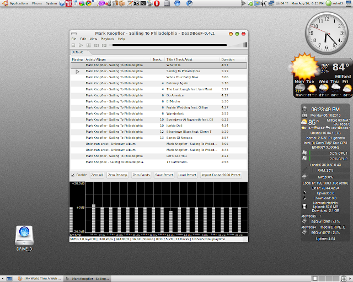
Task: Select the Baloney Again track
Action: (159, 83)
